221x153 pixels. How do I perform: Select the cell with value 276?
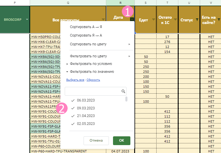click(x=167, y=42)
